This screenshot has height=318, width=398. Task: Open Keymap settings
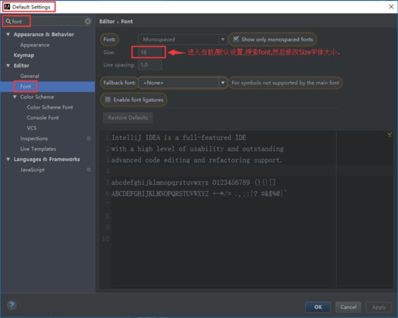(24, 55)
